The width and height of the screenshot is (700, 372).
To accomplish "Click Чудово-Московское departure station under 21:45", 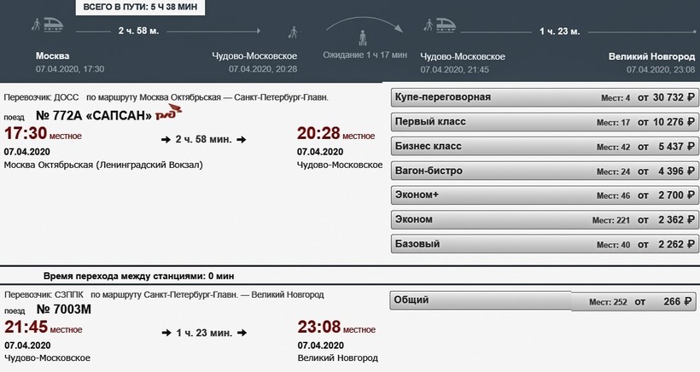I will tap(47, 358).
